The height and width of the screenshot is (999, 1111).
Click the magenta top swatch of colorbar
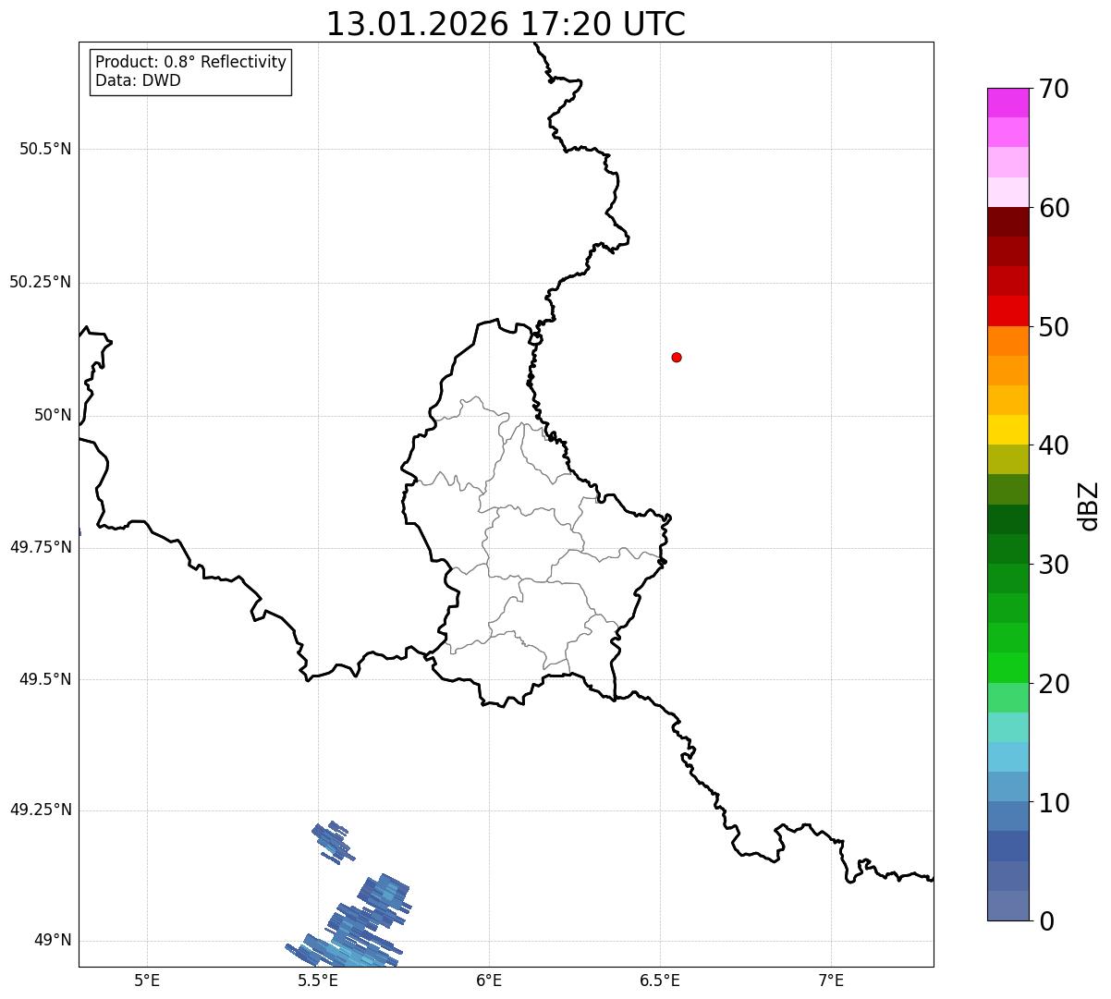(x=1007, y=103)
